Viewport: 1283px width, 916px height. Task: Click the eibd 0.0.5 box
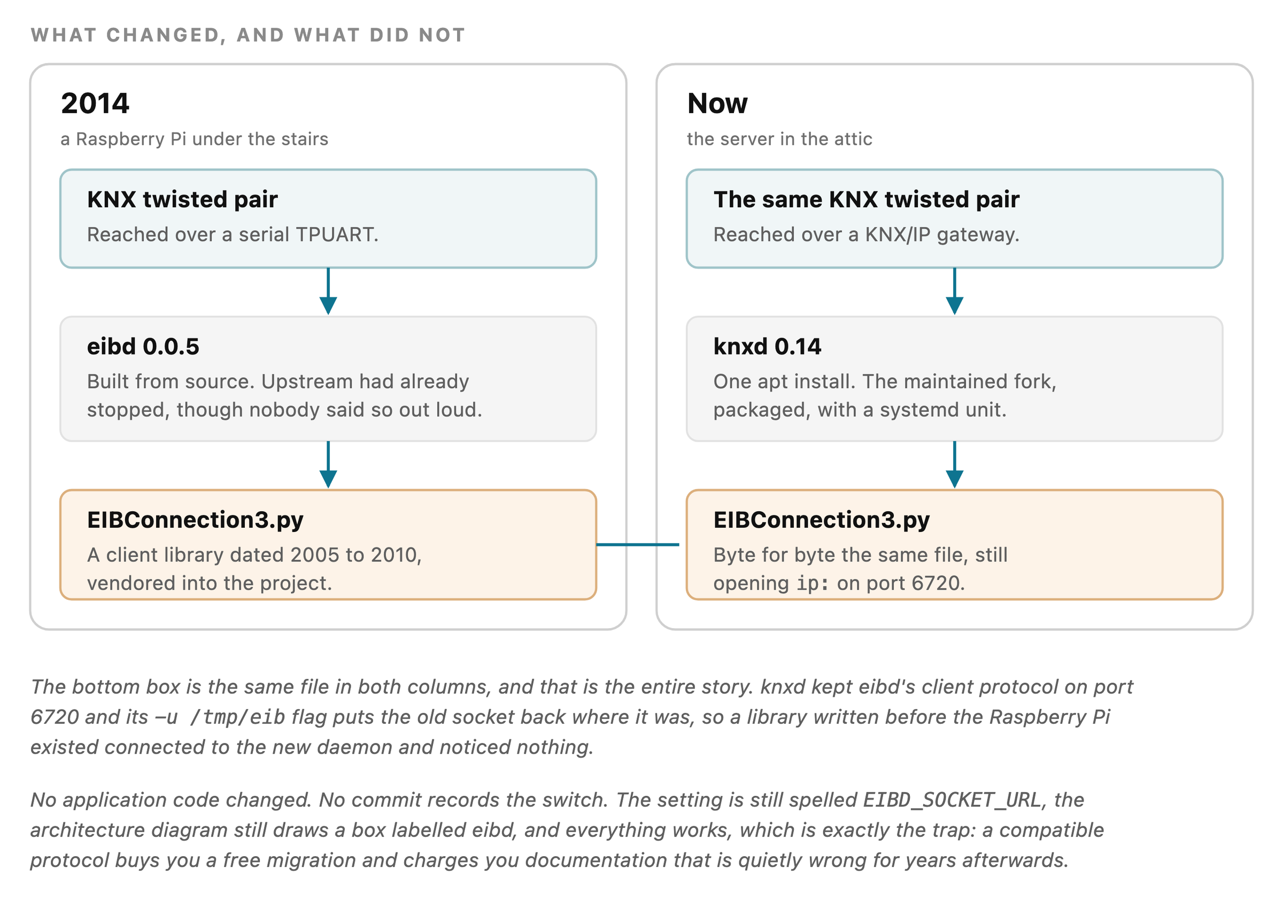(328, 379)
